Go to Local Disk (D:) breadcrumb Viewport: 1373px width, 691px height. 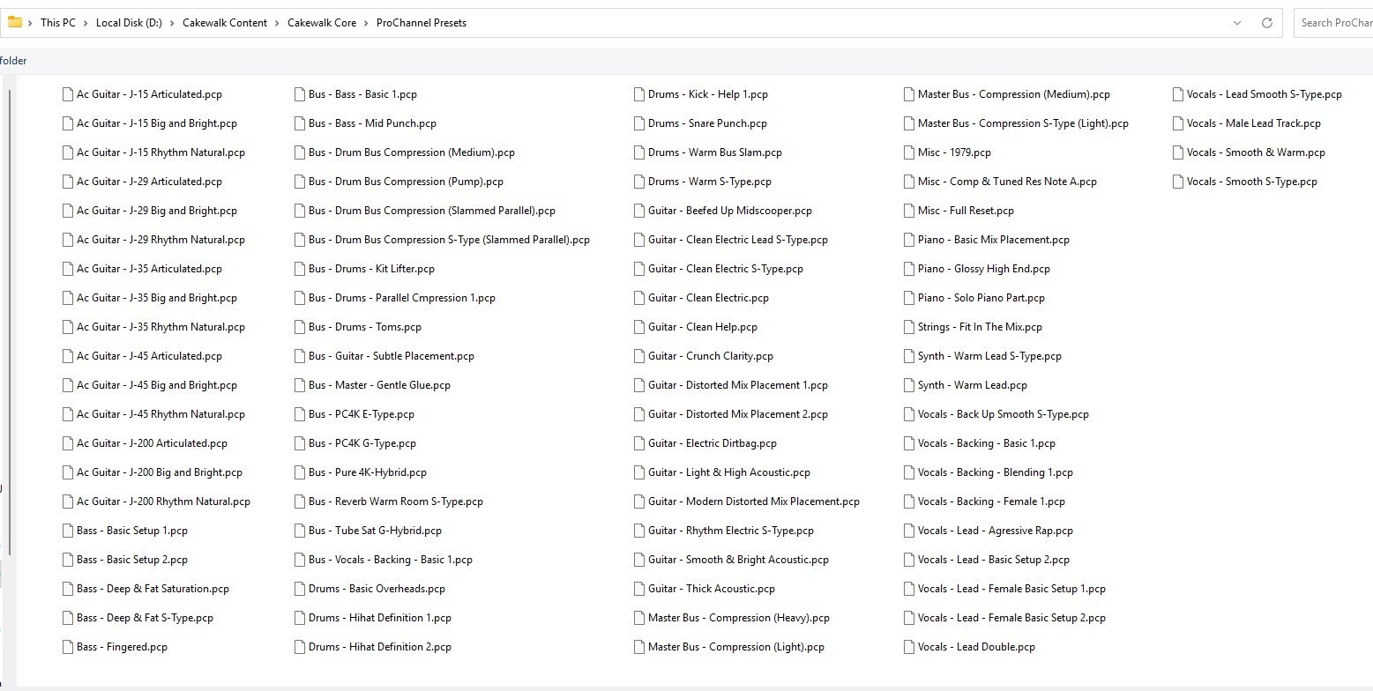(129, 23)
